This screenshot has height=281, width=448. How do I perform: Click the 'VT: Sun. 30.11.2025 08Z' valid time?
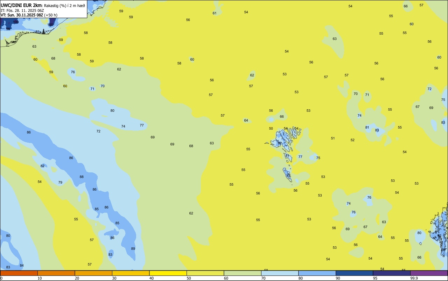tap(22, 15)
